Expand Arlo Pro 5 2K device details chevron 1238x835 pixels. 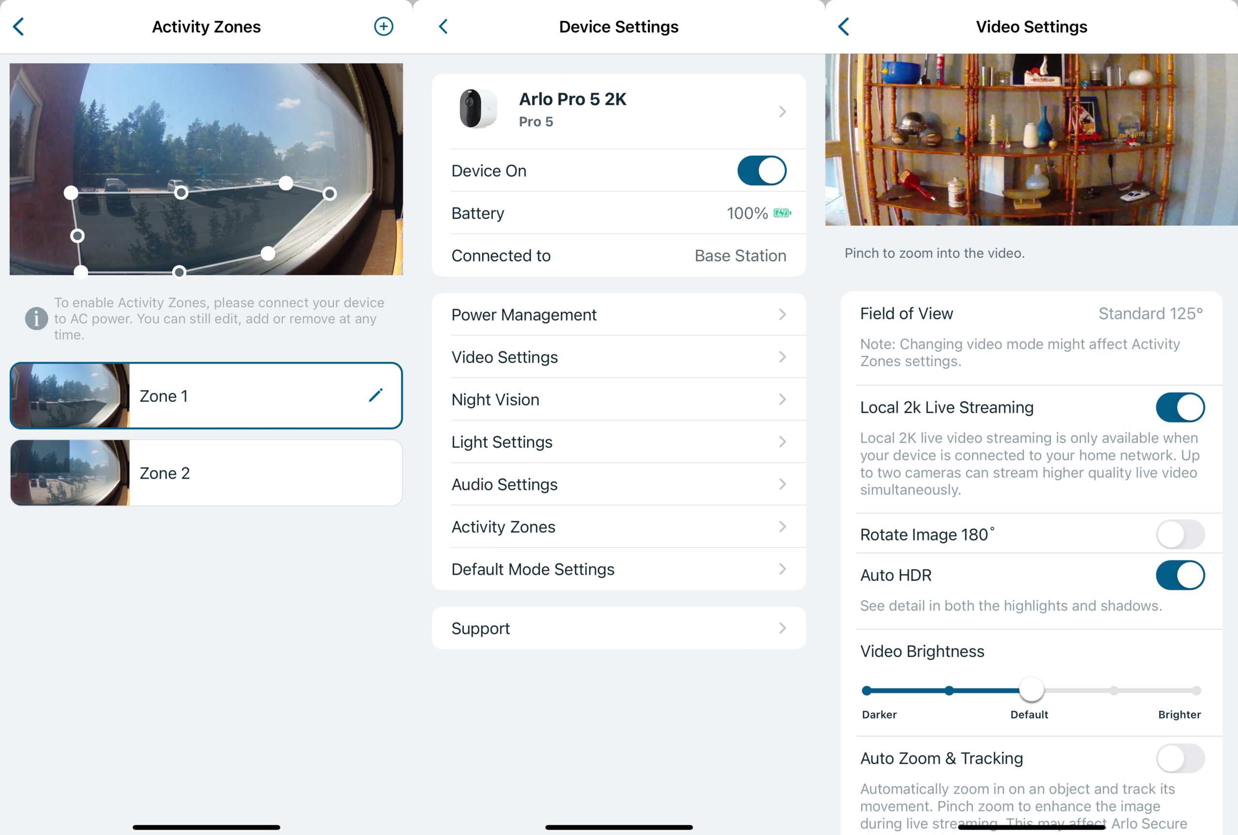781,111
